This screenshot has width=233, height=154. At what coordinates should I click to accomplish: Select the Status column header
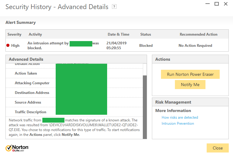[x=146, y=34]
